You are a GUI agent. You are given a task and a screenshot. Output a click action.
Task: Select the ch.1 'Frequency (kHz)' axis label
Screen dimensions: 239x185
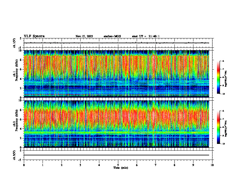[16, 70]
